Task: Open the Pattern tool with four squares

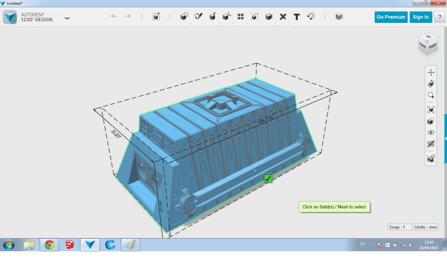Action: tap(241, 16)
